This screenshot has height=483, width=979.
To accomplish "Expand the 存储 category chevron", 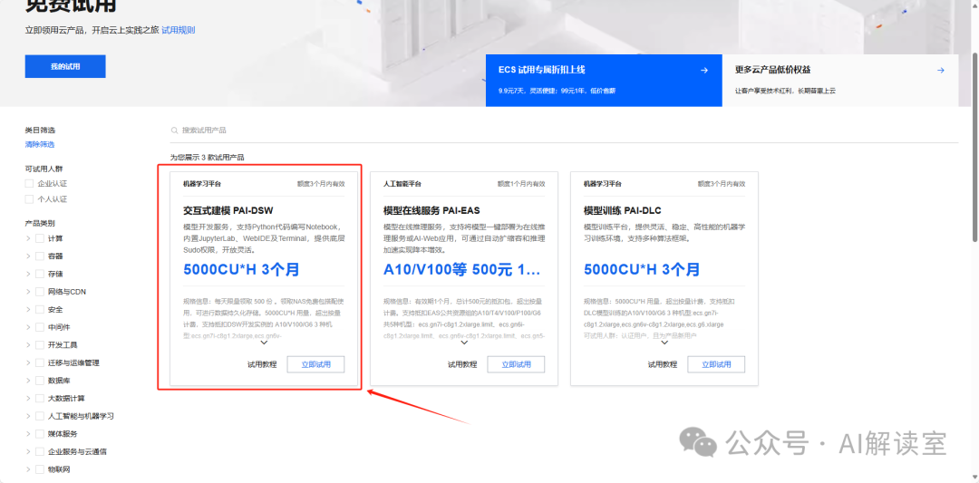I will 28,274.
